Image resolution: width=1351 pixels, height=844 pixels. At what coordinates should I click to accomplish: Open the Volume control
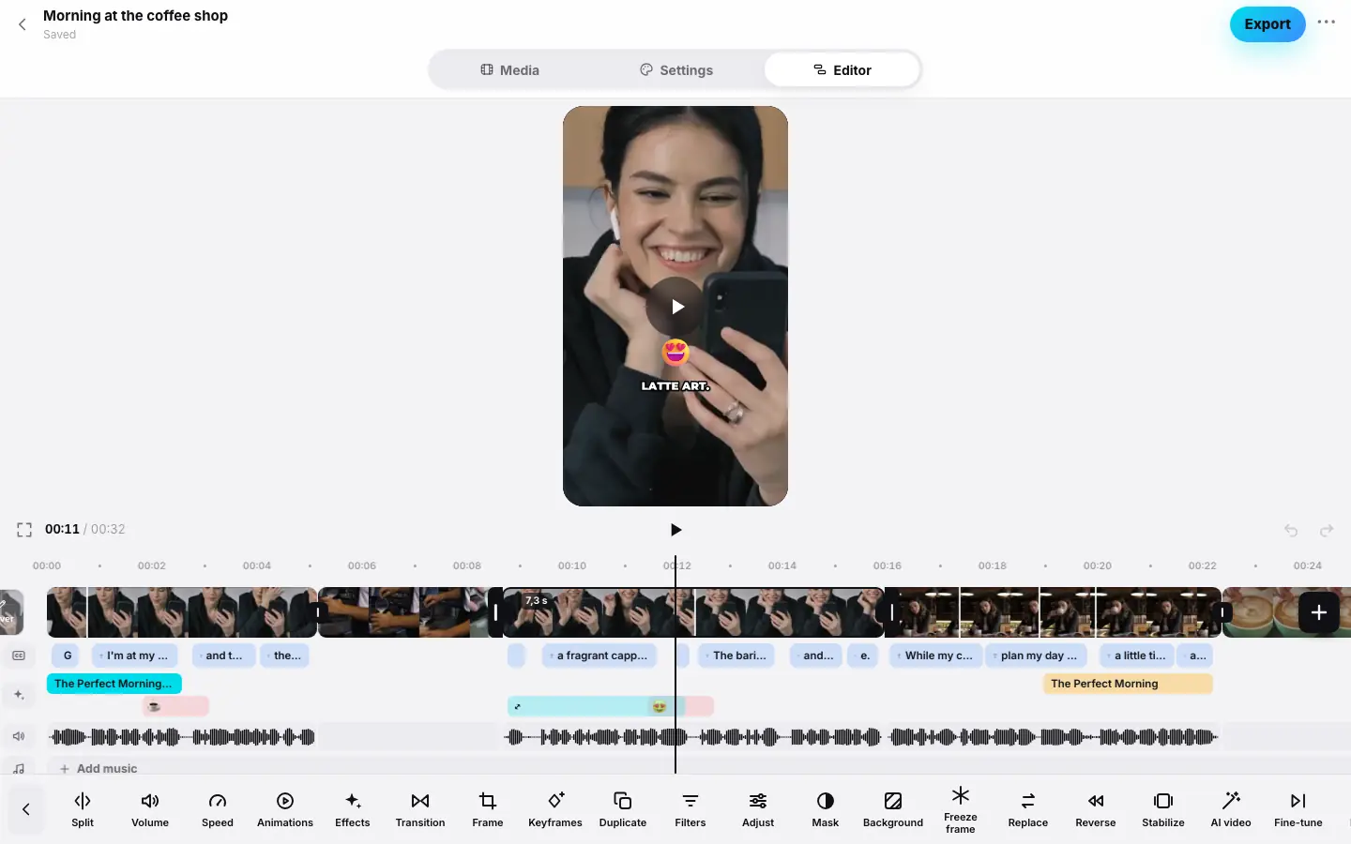point(150,809)
